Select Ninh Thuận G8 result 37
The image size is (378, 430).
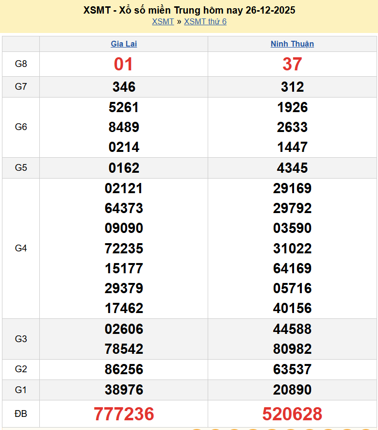292,64
